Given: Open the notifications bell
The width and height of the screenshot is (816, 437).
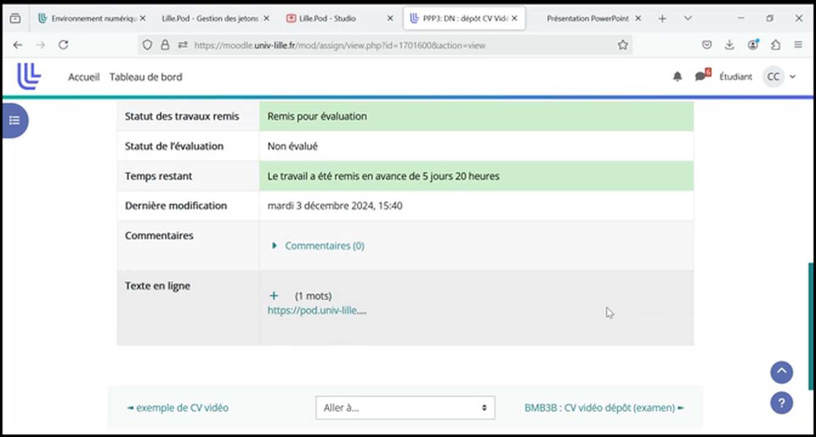Looking at the screenshot, I should [677, 76].
